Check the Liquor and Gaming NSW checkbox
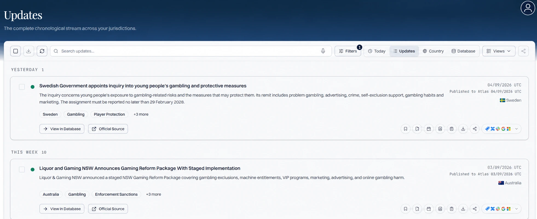Image resolution: width=537 pixels, height=219 pixels. point(22,170)
